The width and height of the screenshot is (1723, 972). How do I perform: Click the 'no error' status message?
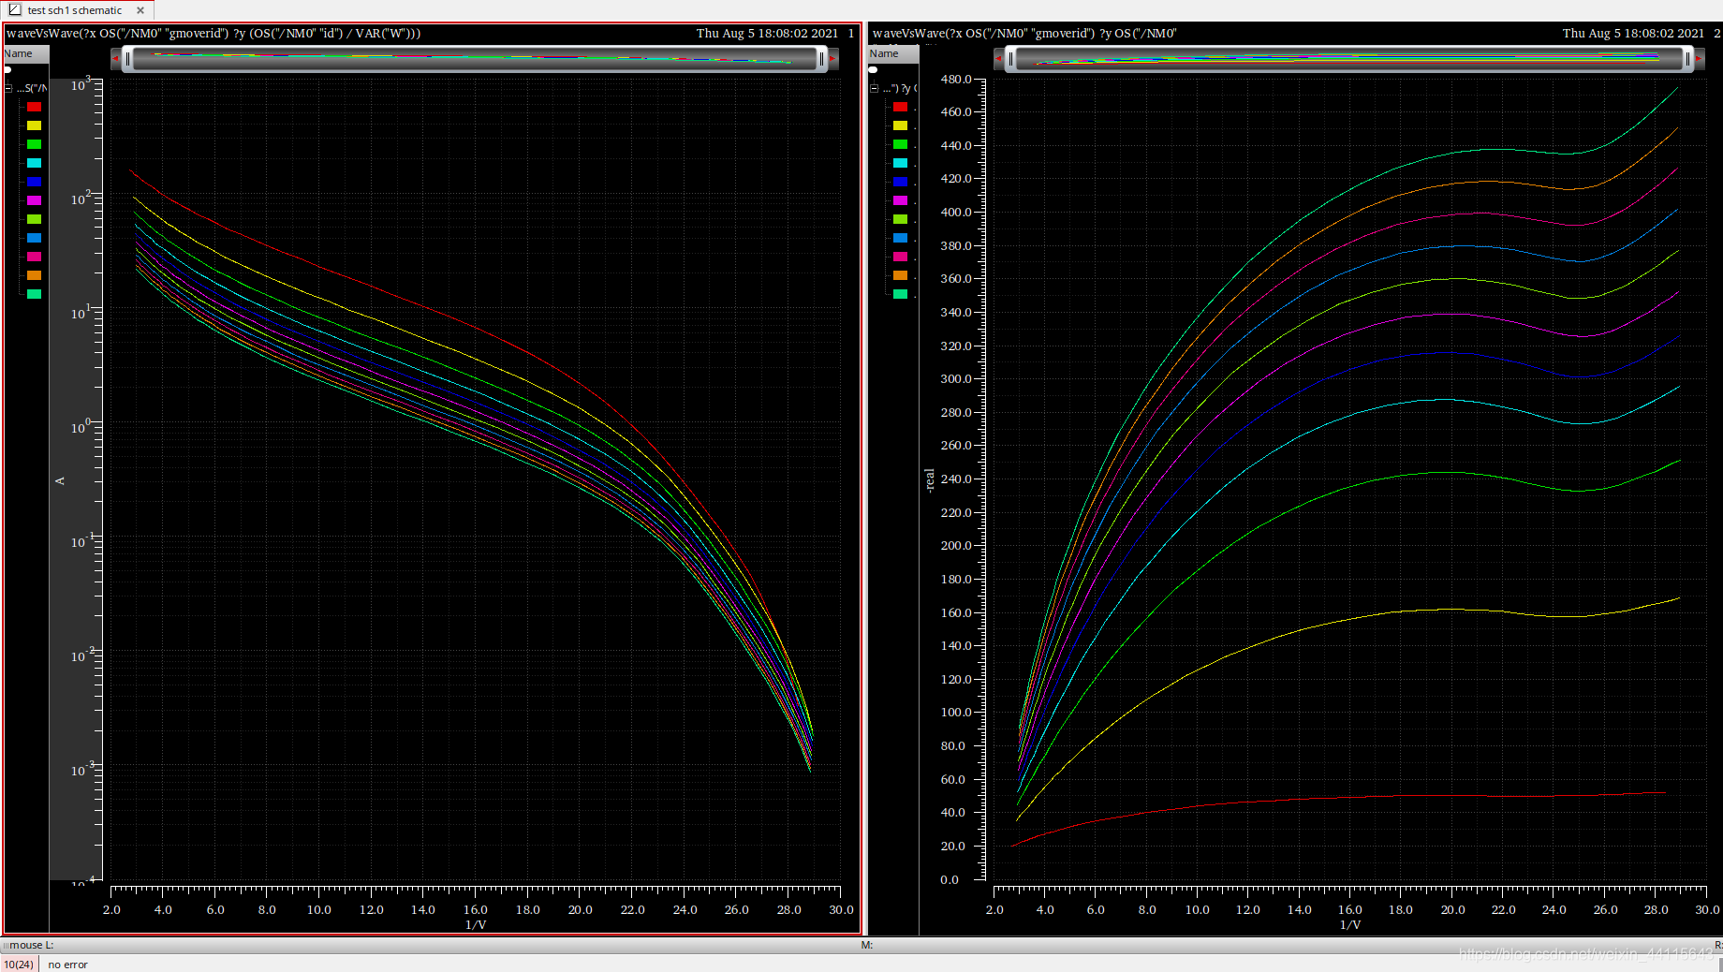[67, 965]
